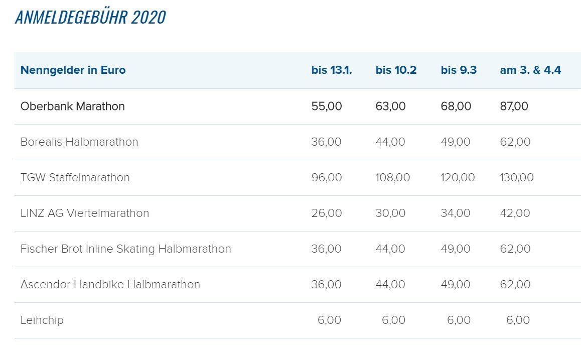Click the Ascendor Handbike Halbmarathon label

[x=110, y=285]
